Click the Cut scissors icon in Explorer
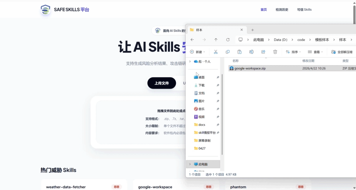Image resolution: width=356 pixels, height=190 pixels. click(216, 52)
